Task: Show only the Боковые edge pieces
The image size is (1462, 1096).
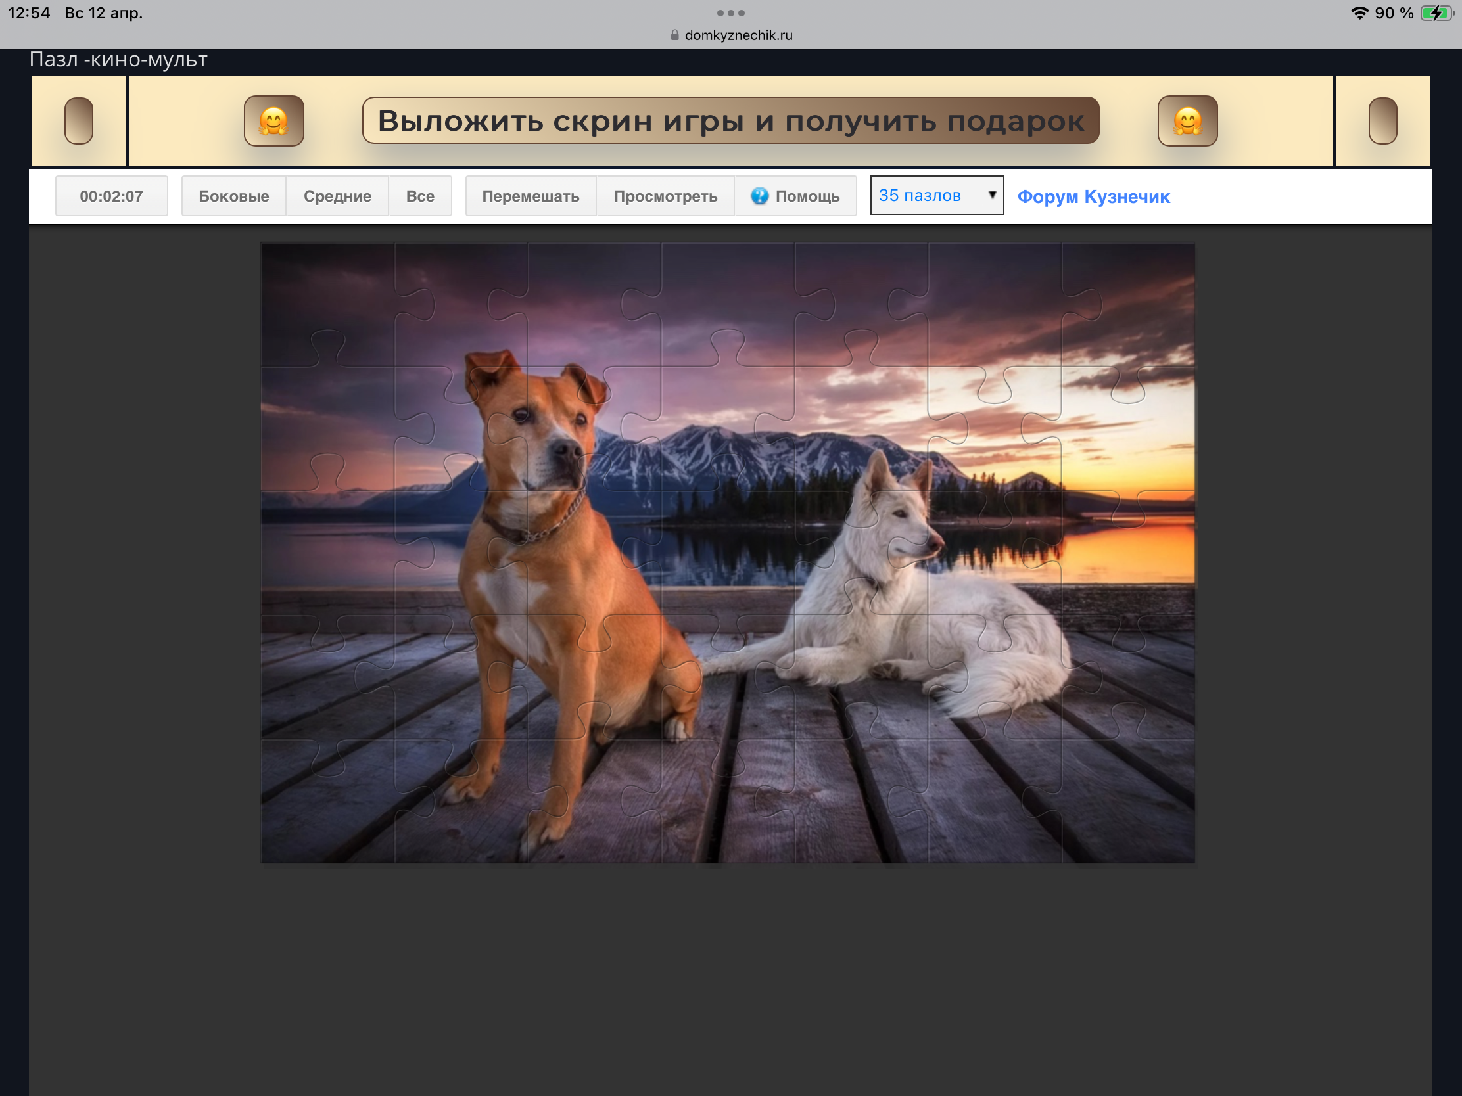Action: (x=233, y=196)
